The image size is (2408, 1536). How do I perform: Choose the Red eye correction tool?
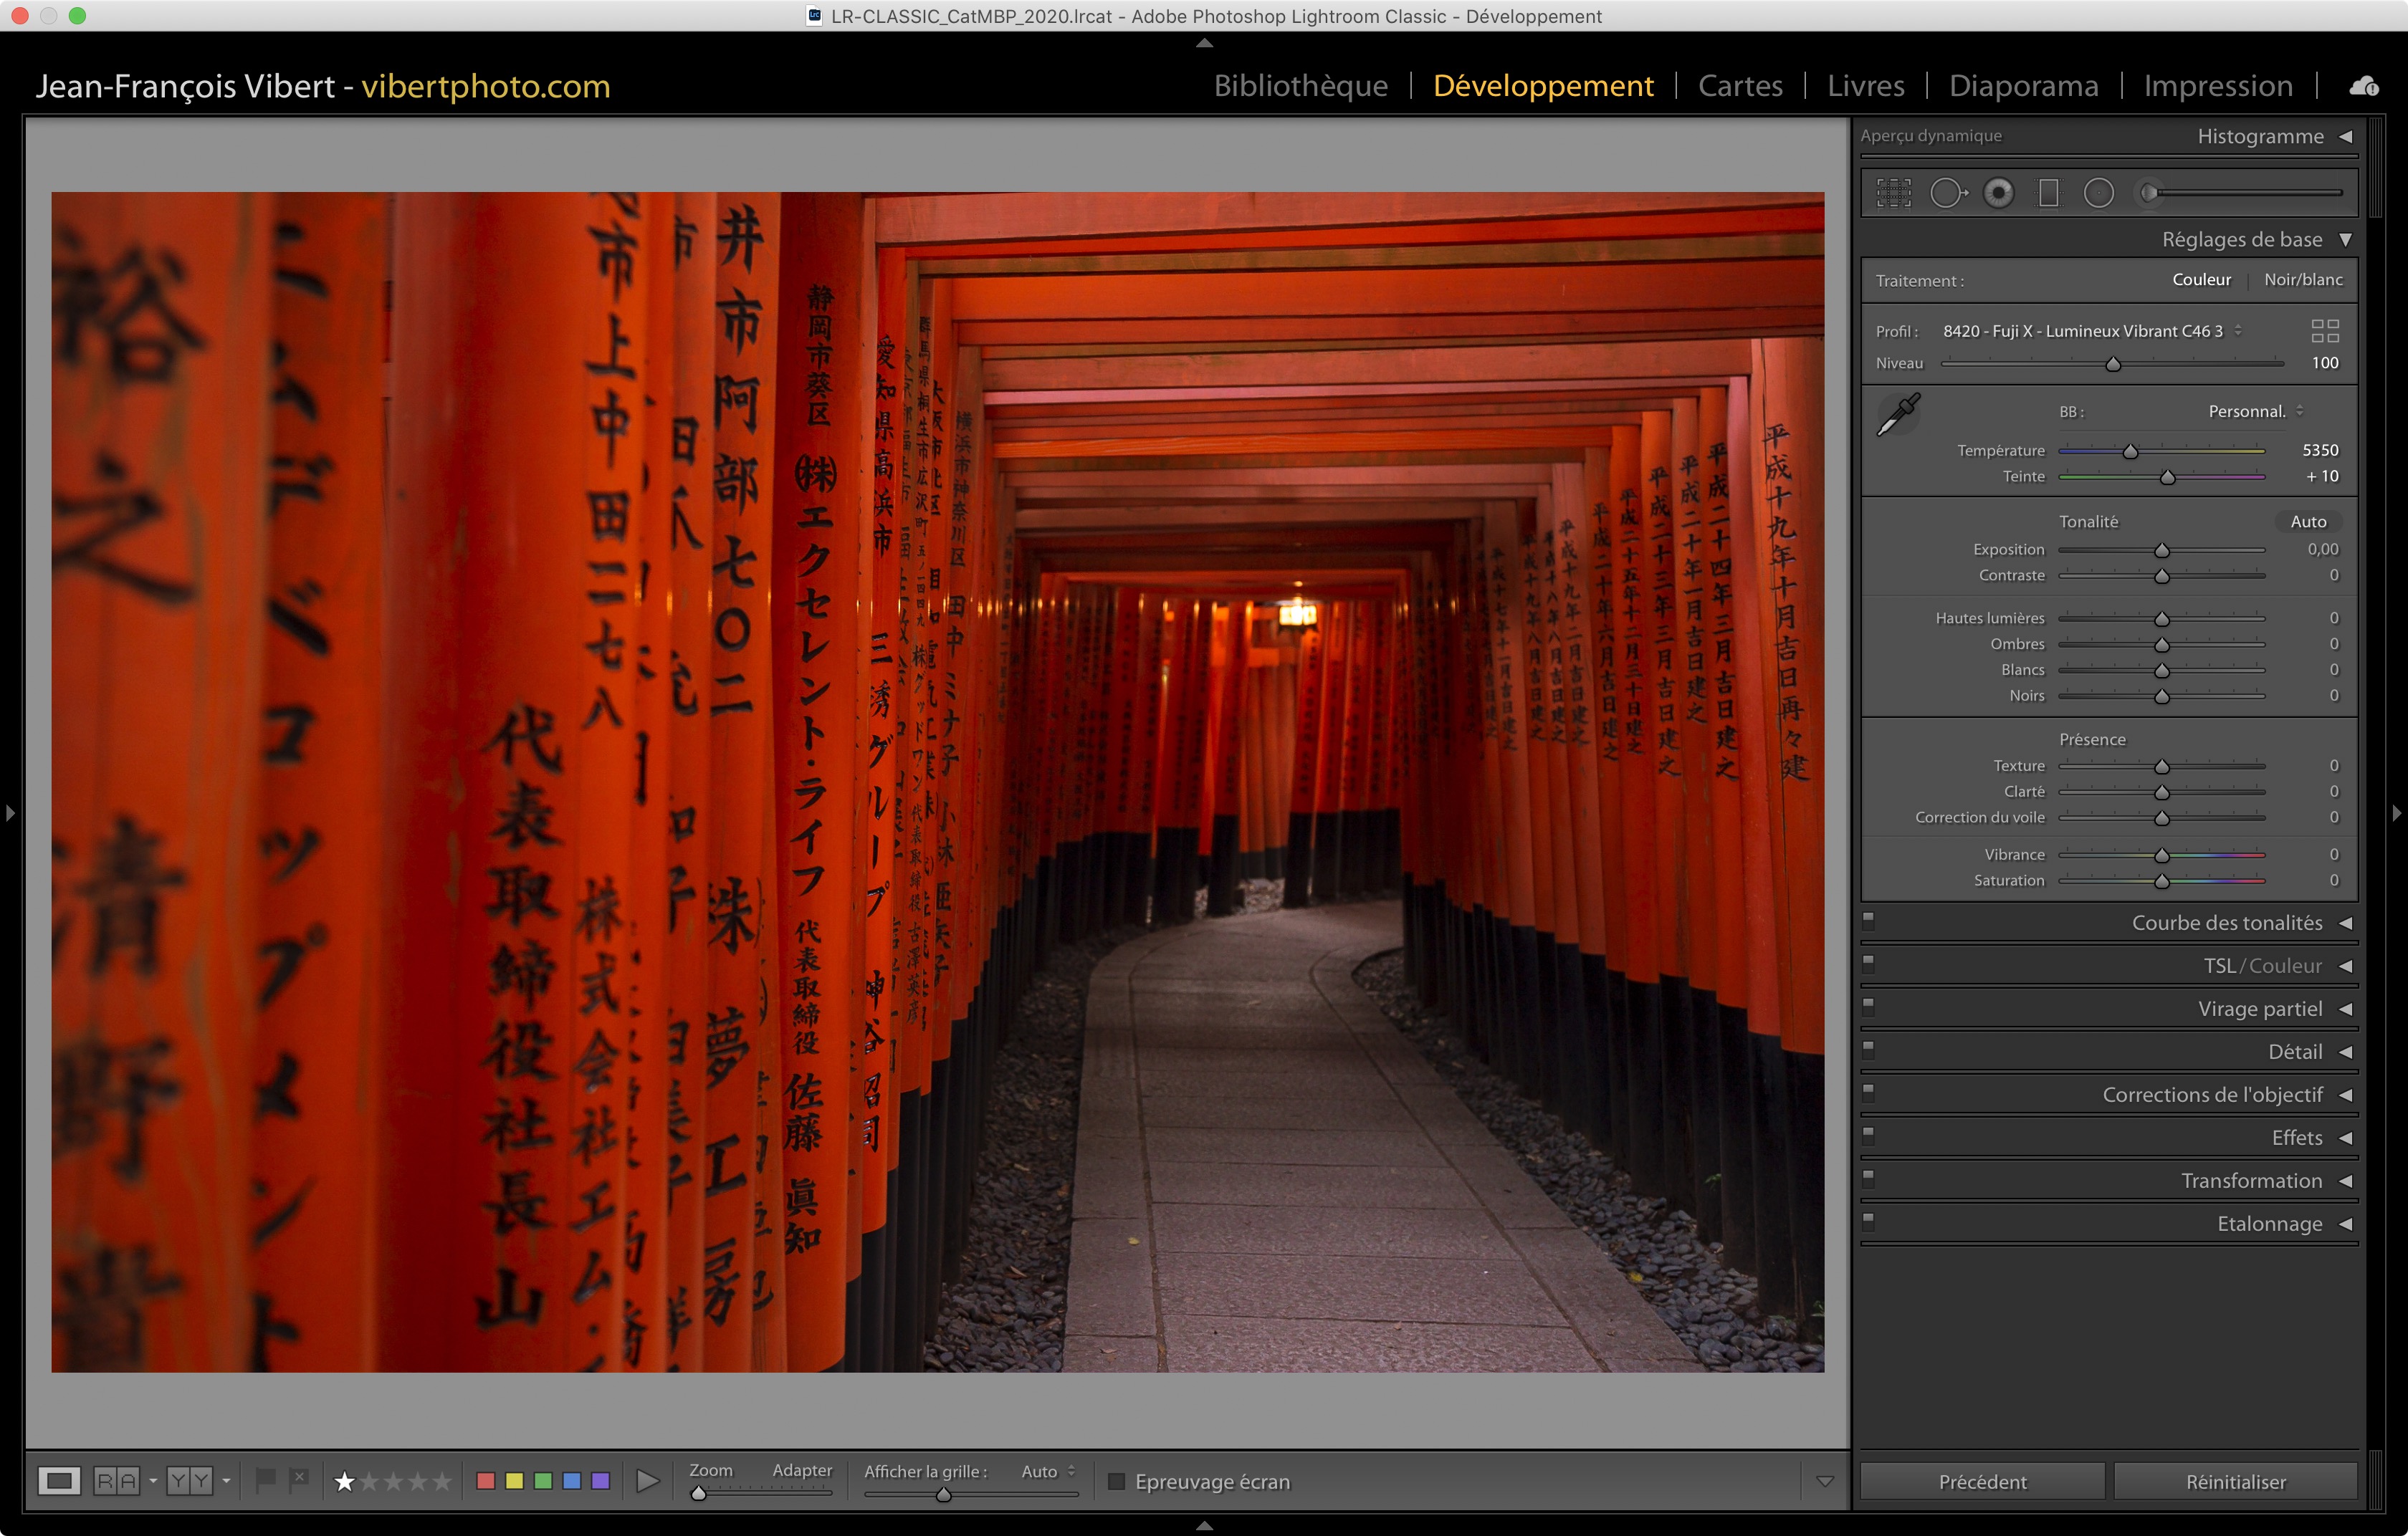(1998, 193)
